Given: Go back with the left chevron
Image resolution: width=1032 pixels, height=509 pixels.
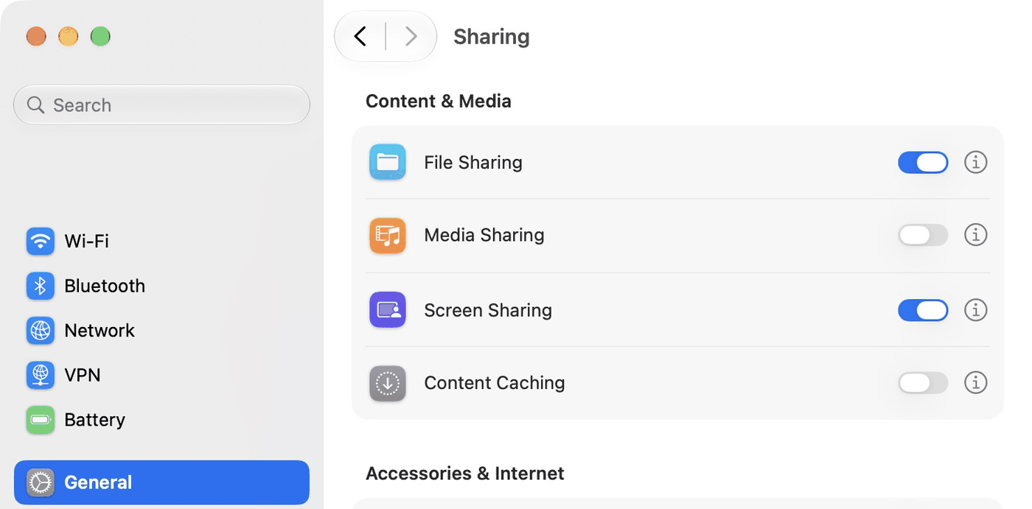Looking at the screenshot, I should [360, 36].
